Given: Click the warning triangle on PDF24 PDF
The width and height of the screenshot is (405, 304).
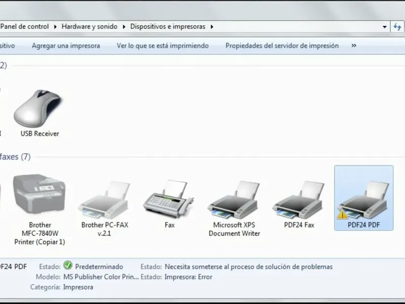Looking at the screenshot, I should [x=342, y=214].
